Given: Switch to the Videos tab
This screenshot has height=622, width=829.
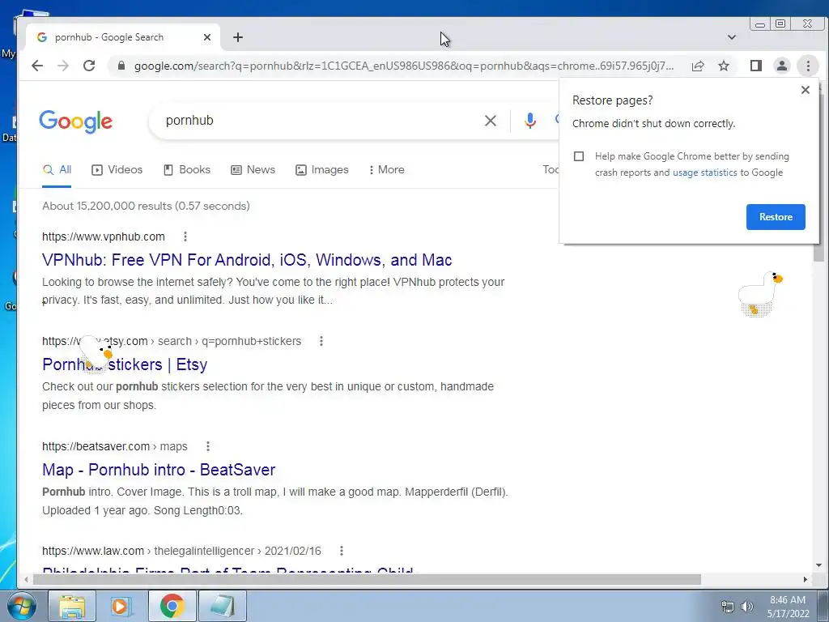Looking at the screenshot, I should pyautogui.click(x=117, y=170).
